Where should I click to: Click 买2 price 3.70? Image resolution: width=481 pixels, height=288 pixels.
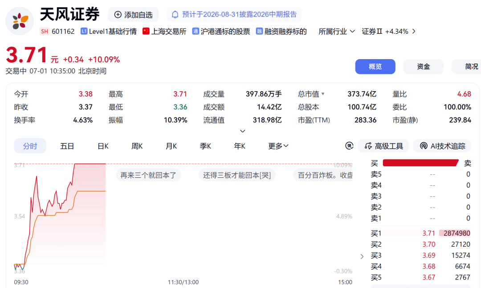tap(429, 244)
